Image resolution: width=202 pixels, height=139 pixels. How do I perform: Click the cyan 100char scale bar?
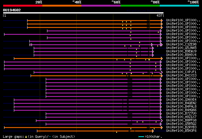(141, 137)
